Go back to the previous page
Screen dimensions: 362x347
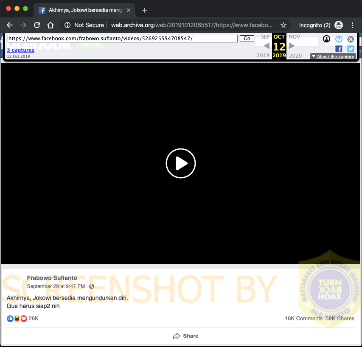point(10,25)
